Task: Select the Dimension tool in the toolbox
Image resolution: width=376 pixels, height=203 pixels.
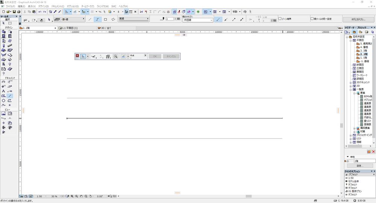Action: click(4, 82)
